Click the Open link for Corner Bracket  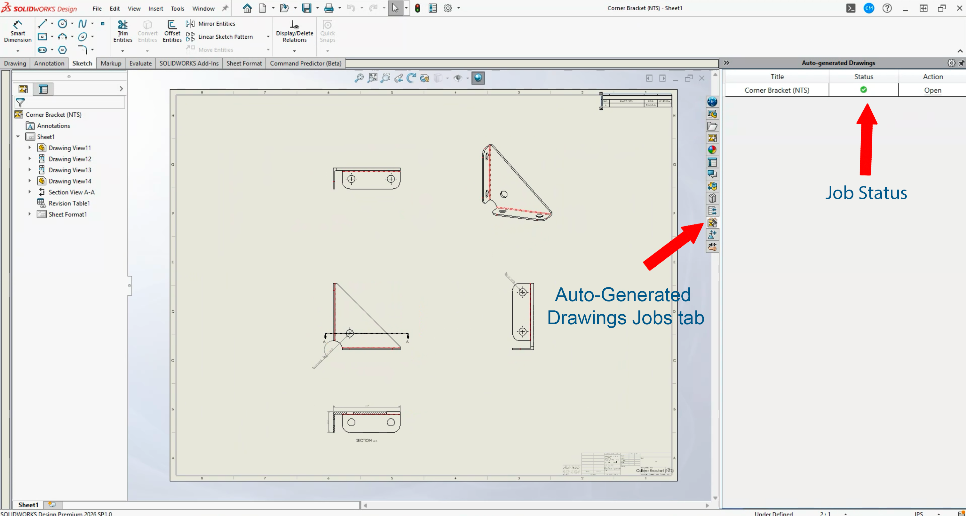coord(932,90)
